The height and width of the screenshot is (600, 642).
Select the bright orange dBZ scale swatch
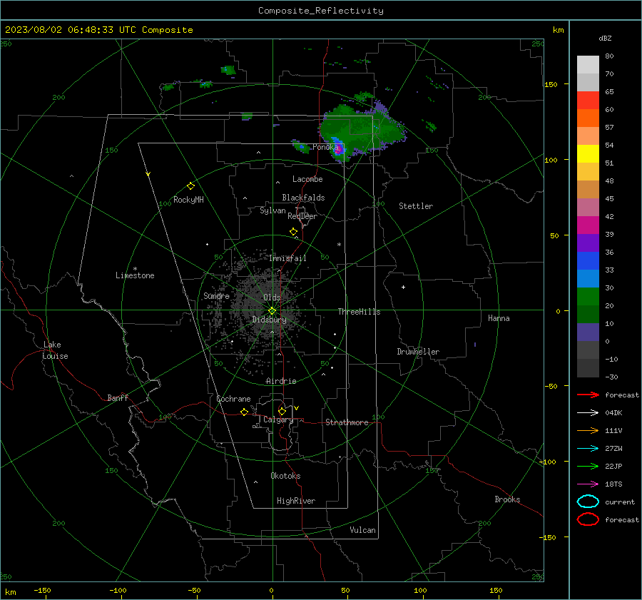click(x=588, y=118)
